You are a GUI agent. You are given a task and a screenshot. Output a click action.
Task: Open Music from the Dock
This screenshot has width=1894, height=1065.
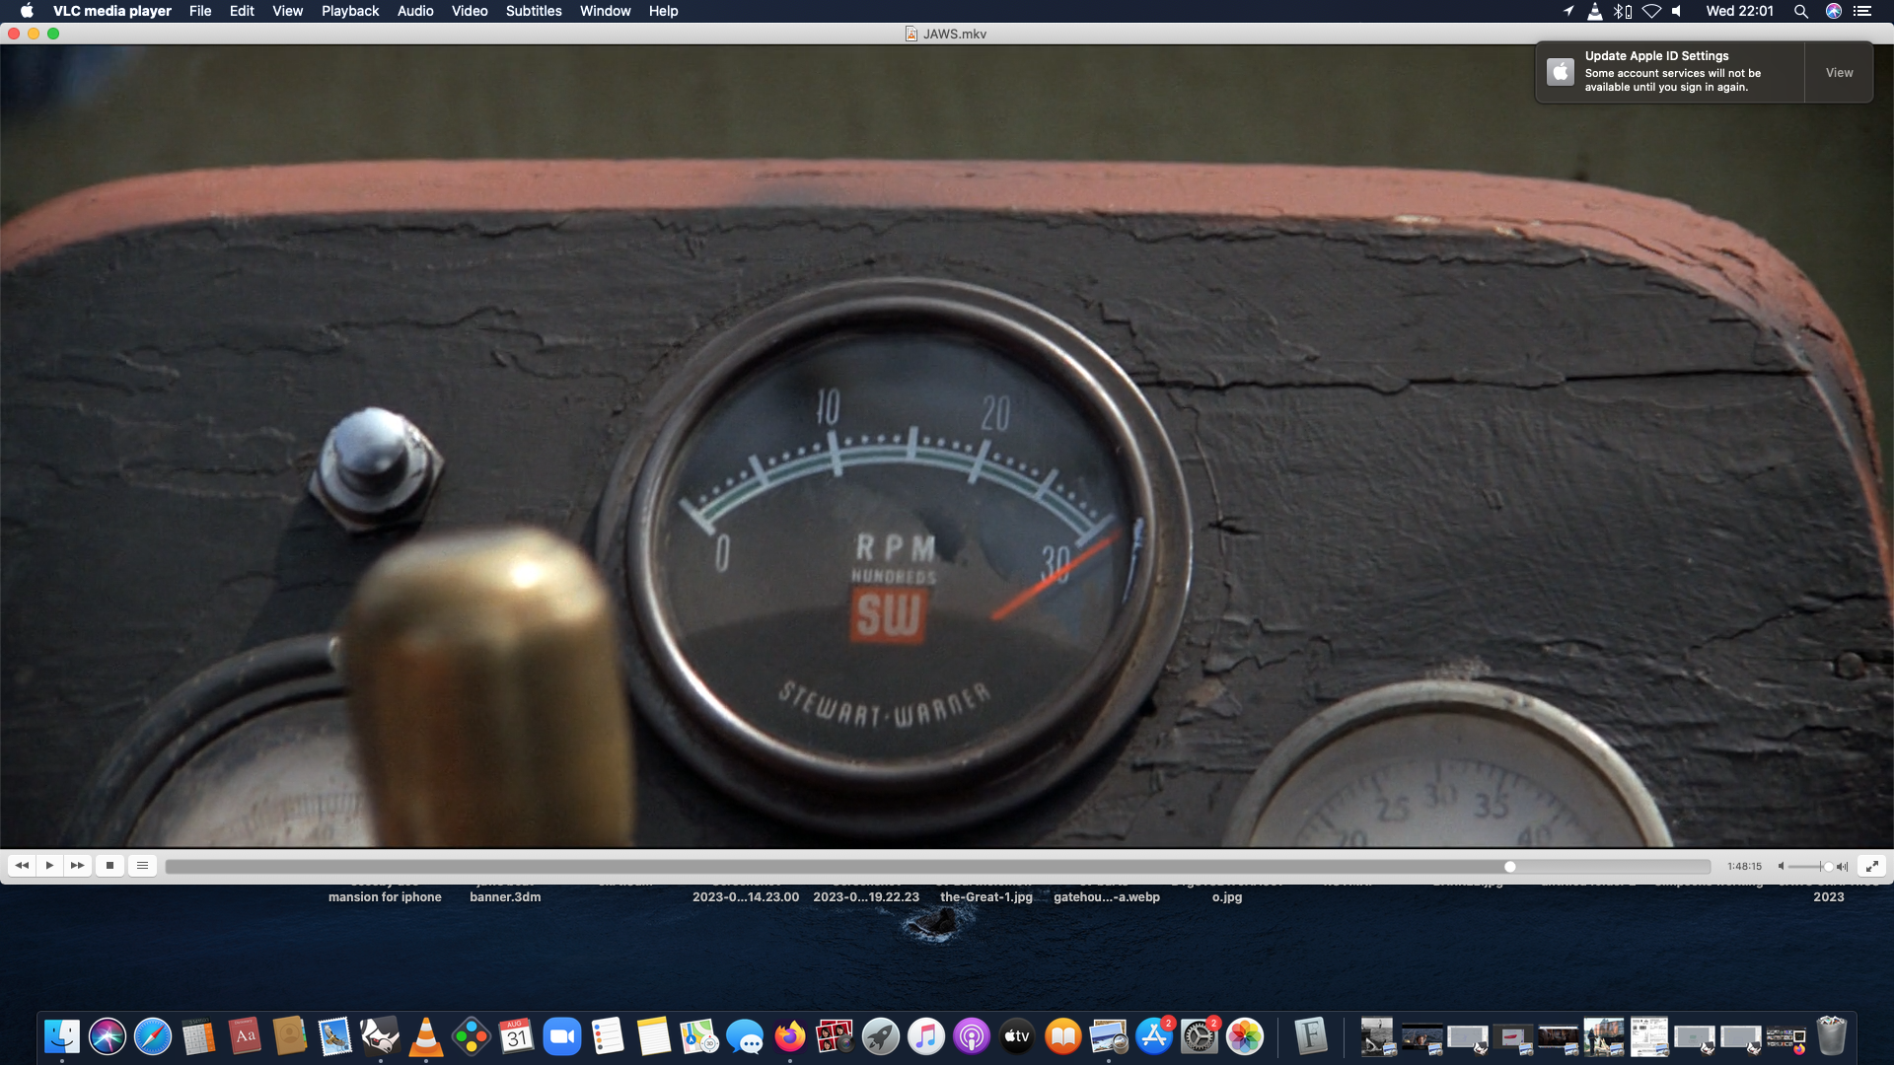925,1036
